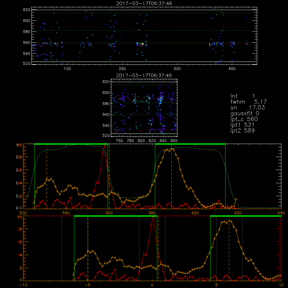Click the x-axis label 5 of the bottom plot

217,285
